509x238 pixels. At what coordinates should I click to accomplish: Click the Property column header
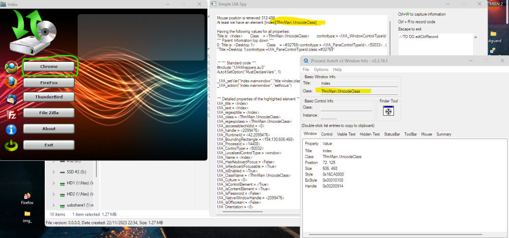tap(312, 144)
